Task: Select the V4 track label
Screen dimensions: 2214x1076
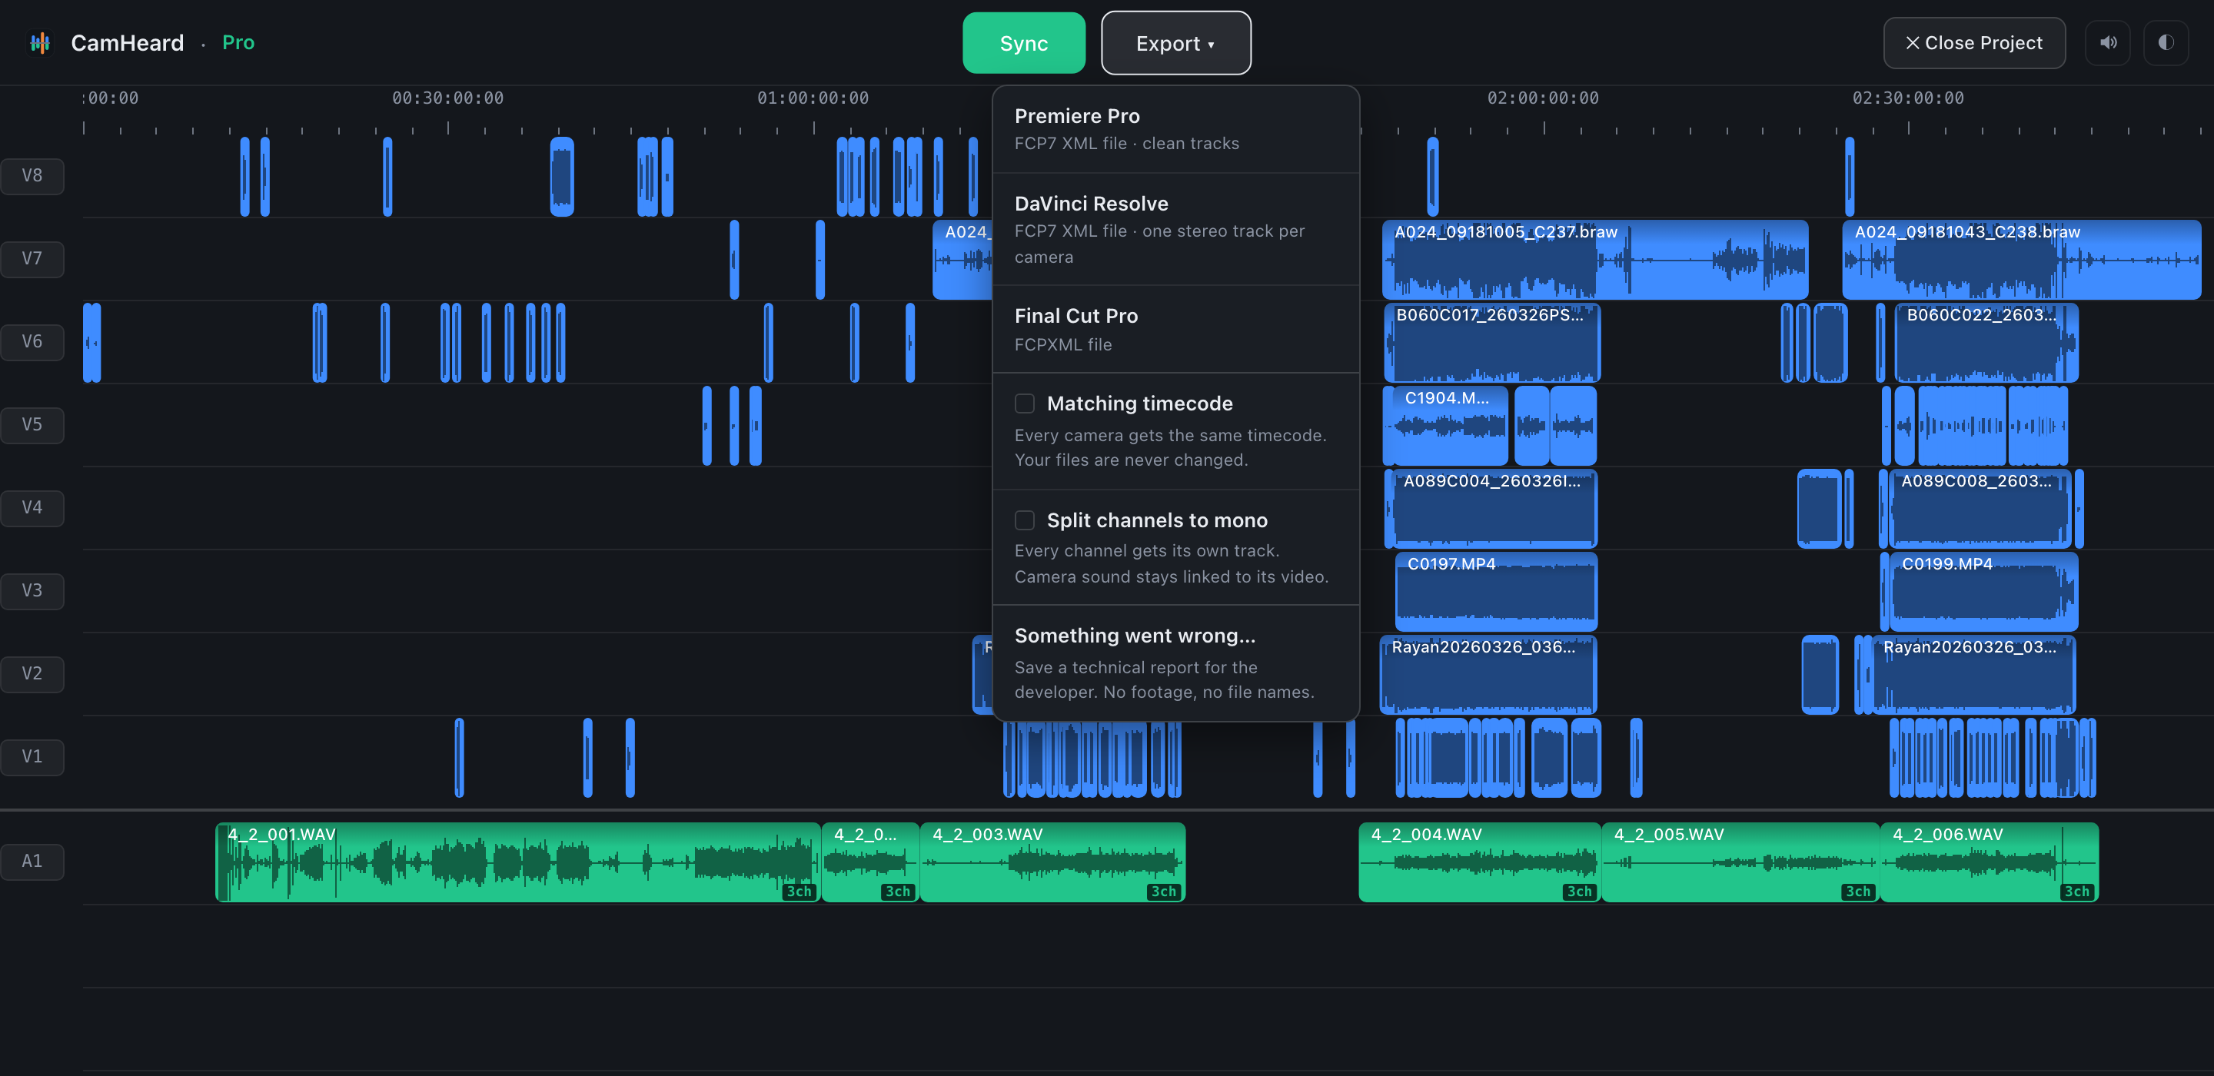Action: pos(32,508)
